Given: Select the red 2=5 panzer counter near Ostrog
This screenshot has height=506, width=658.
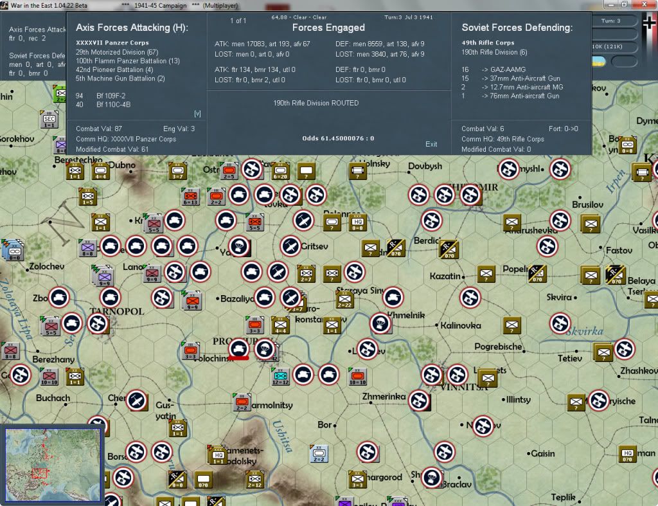Looking at the screenshot, I should pyautogui.click(x=229, y=171).
